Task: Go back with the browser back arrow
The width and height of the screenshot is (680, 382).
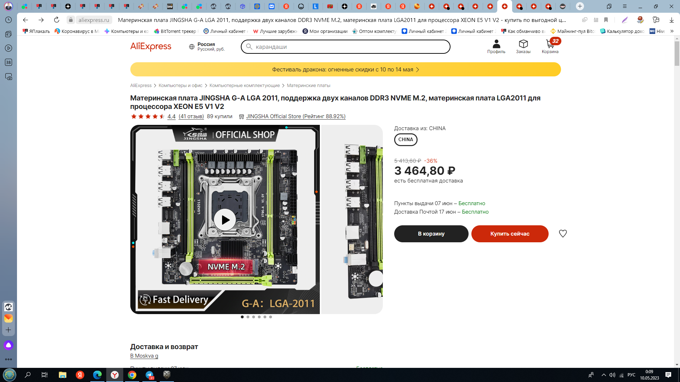Action: point(25,20)
